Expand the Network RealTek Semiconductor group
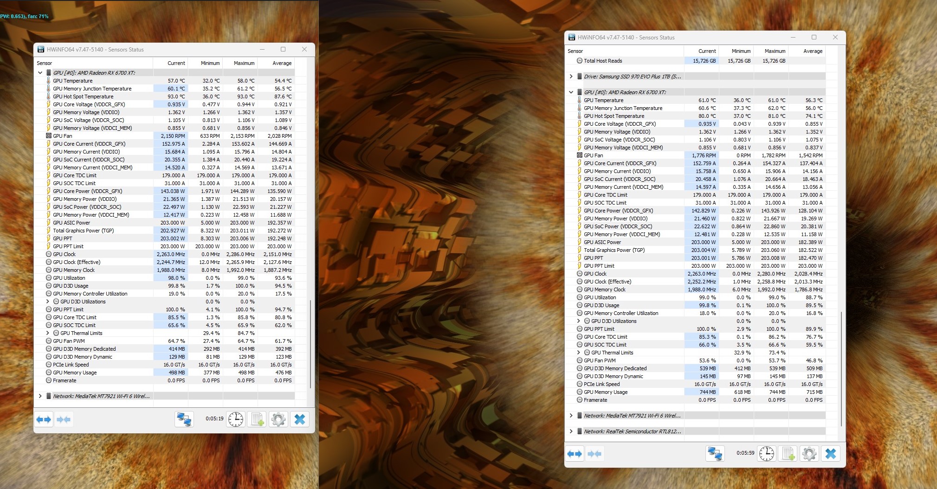937x489 pixels. [571, 431]
